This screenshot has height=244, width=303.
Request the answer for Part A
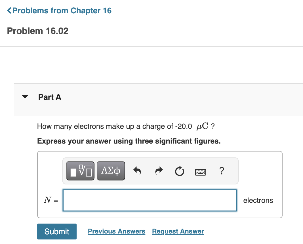click(x=178, y=231)
